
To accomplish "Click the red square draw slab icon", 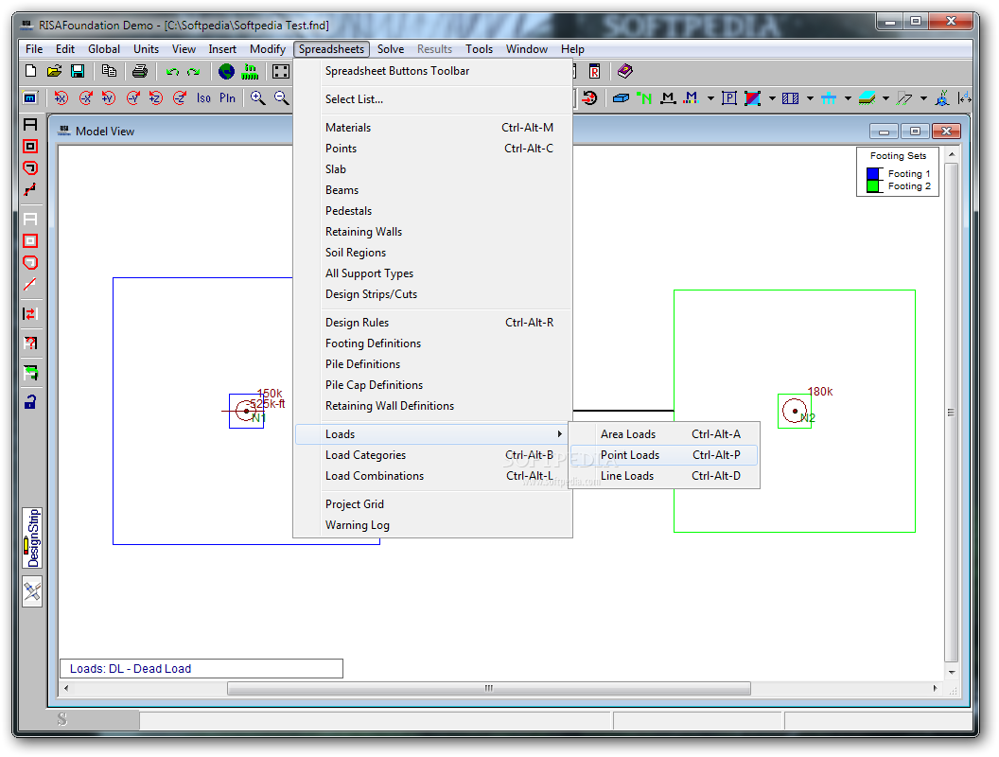I will click(30, 147).
